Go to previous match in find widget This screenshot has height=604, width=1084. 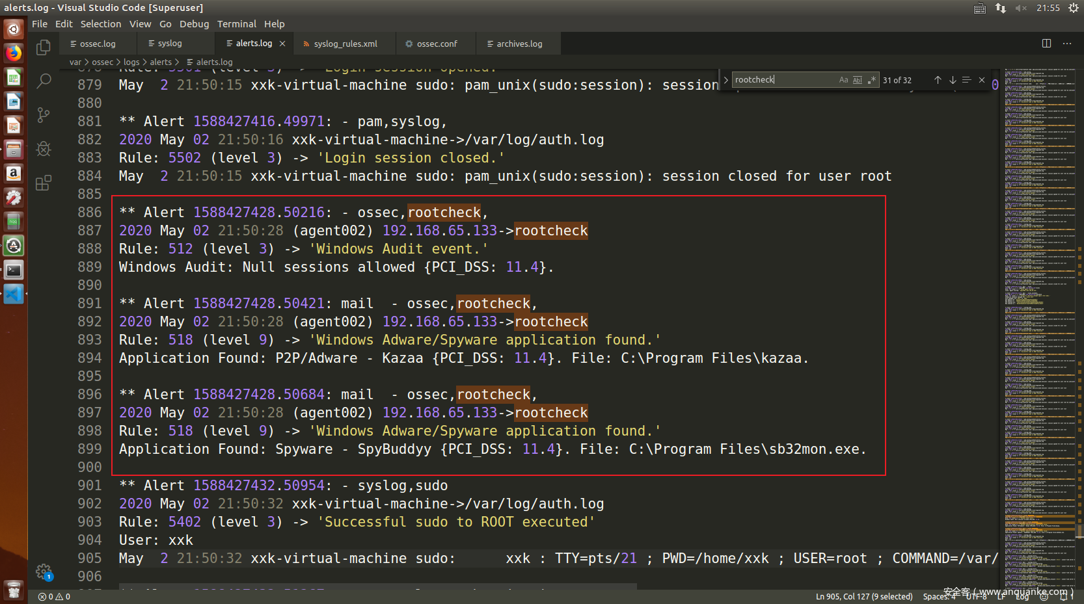[938, 80]
